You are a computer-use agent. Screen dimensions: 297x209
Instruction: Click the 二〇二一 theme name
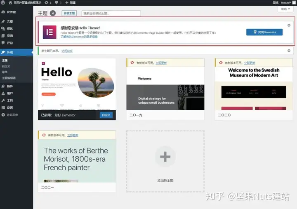tap(47, 188)
